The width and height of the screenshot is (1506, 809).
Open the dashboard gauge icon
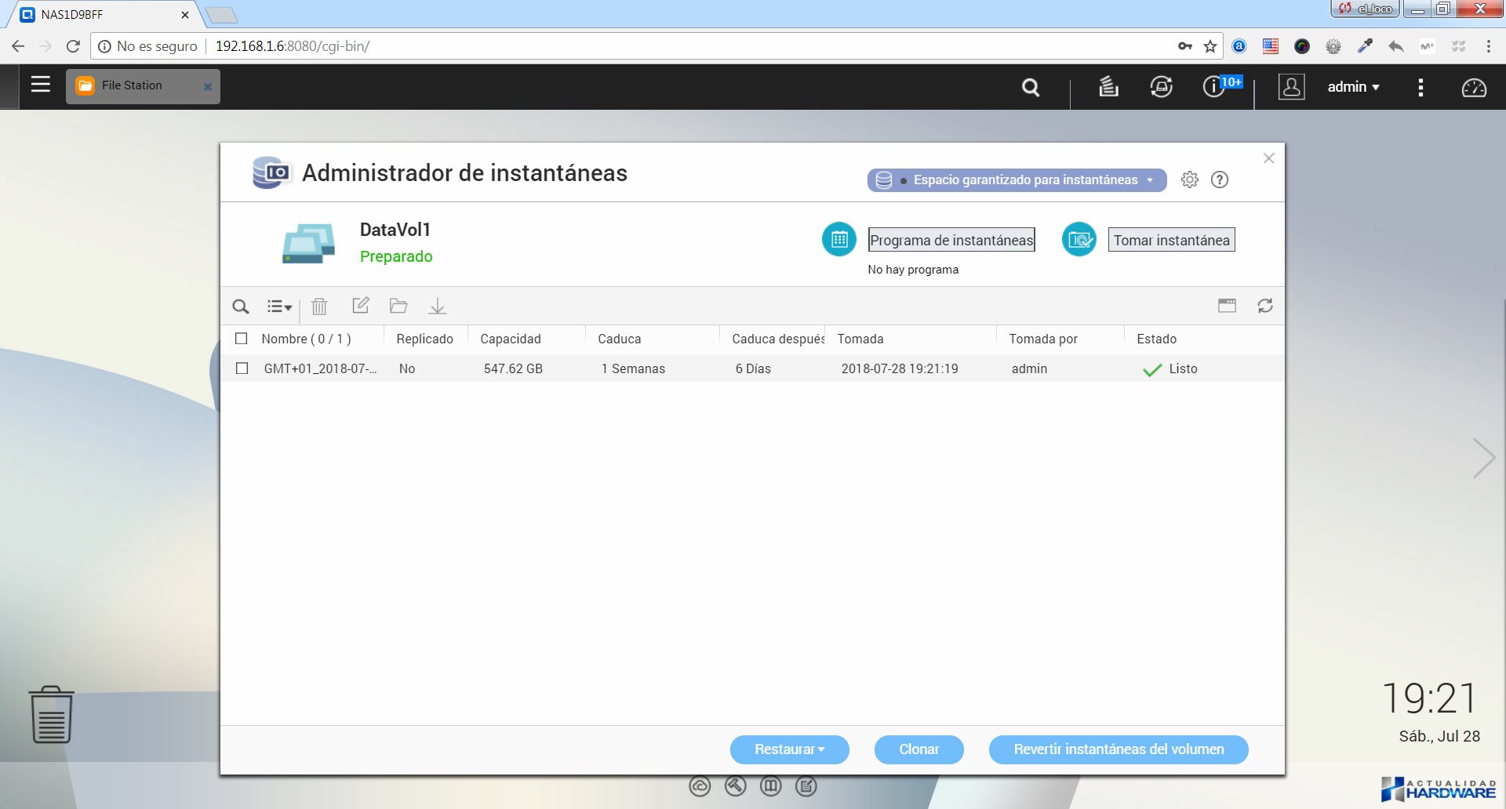[x=1473, y=87]
